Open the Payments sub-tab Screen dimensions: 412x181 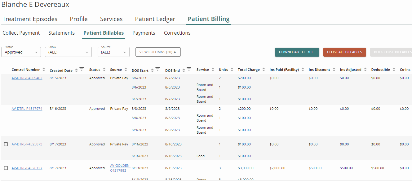point(144,33)
